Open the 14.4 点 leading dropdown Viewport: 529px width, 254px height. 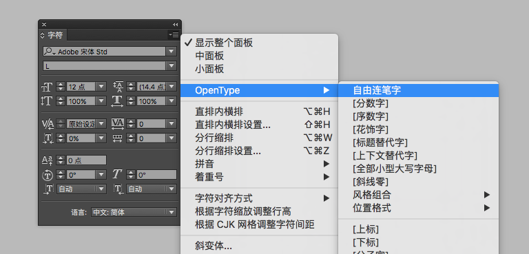(x=172, y=87)
